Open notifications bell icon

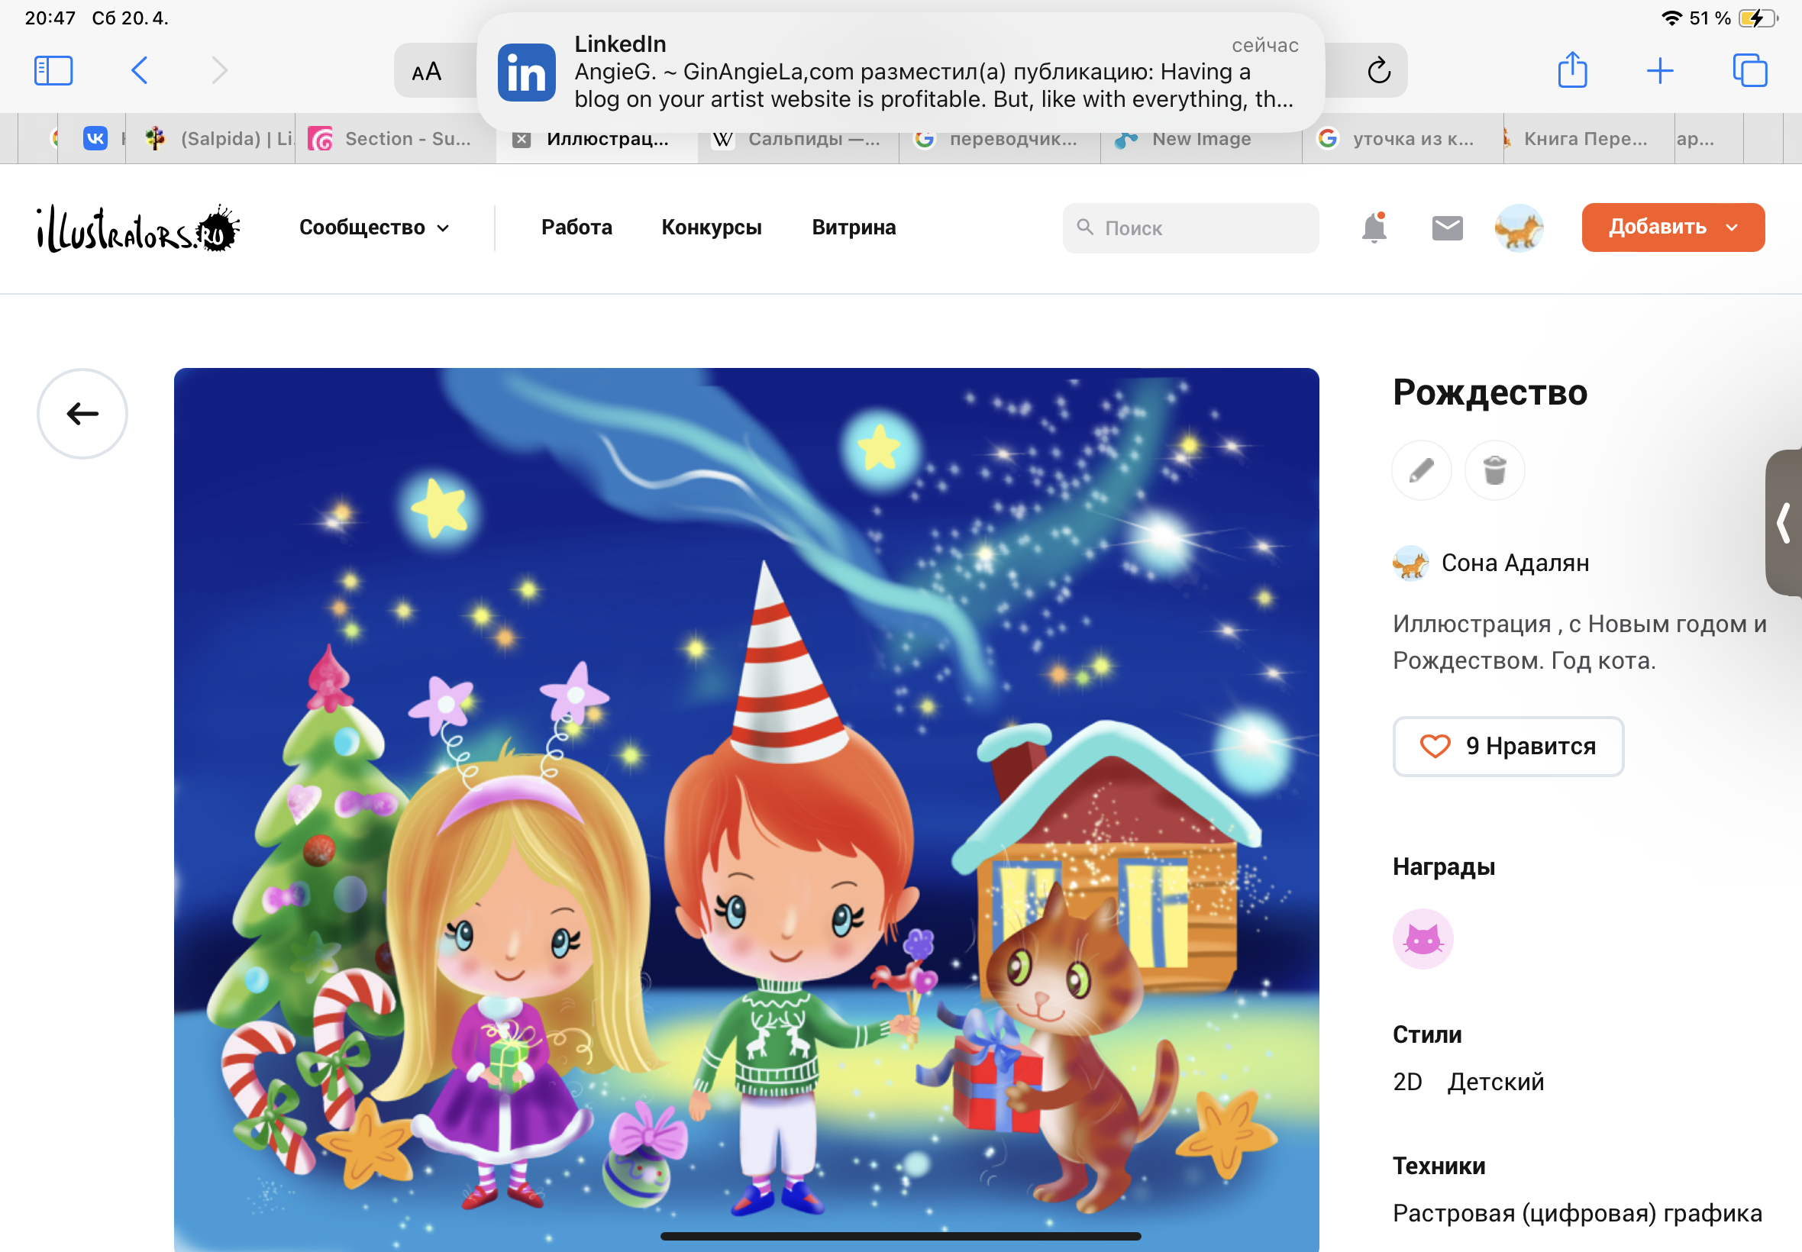point(1374,227)
